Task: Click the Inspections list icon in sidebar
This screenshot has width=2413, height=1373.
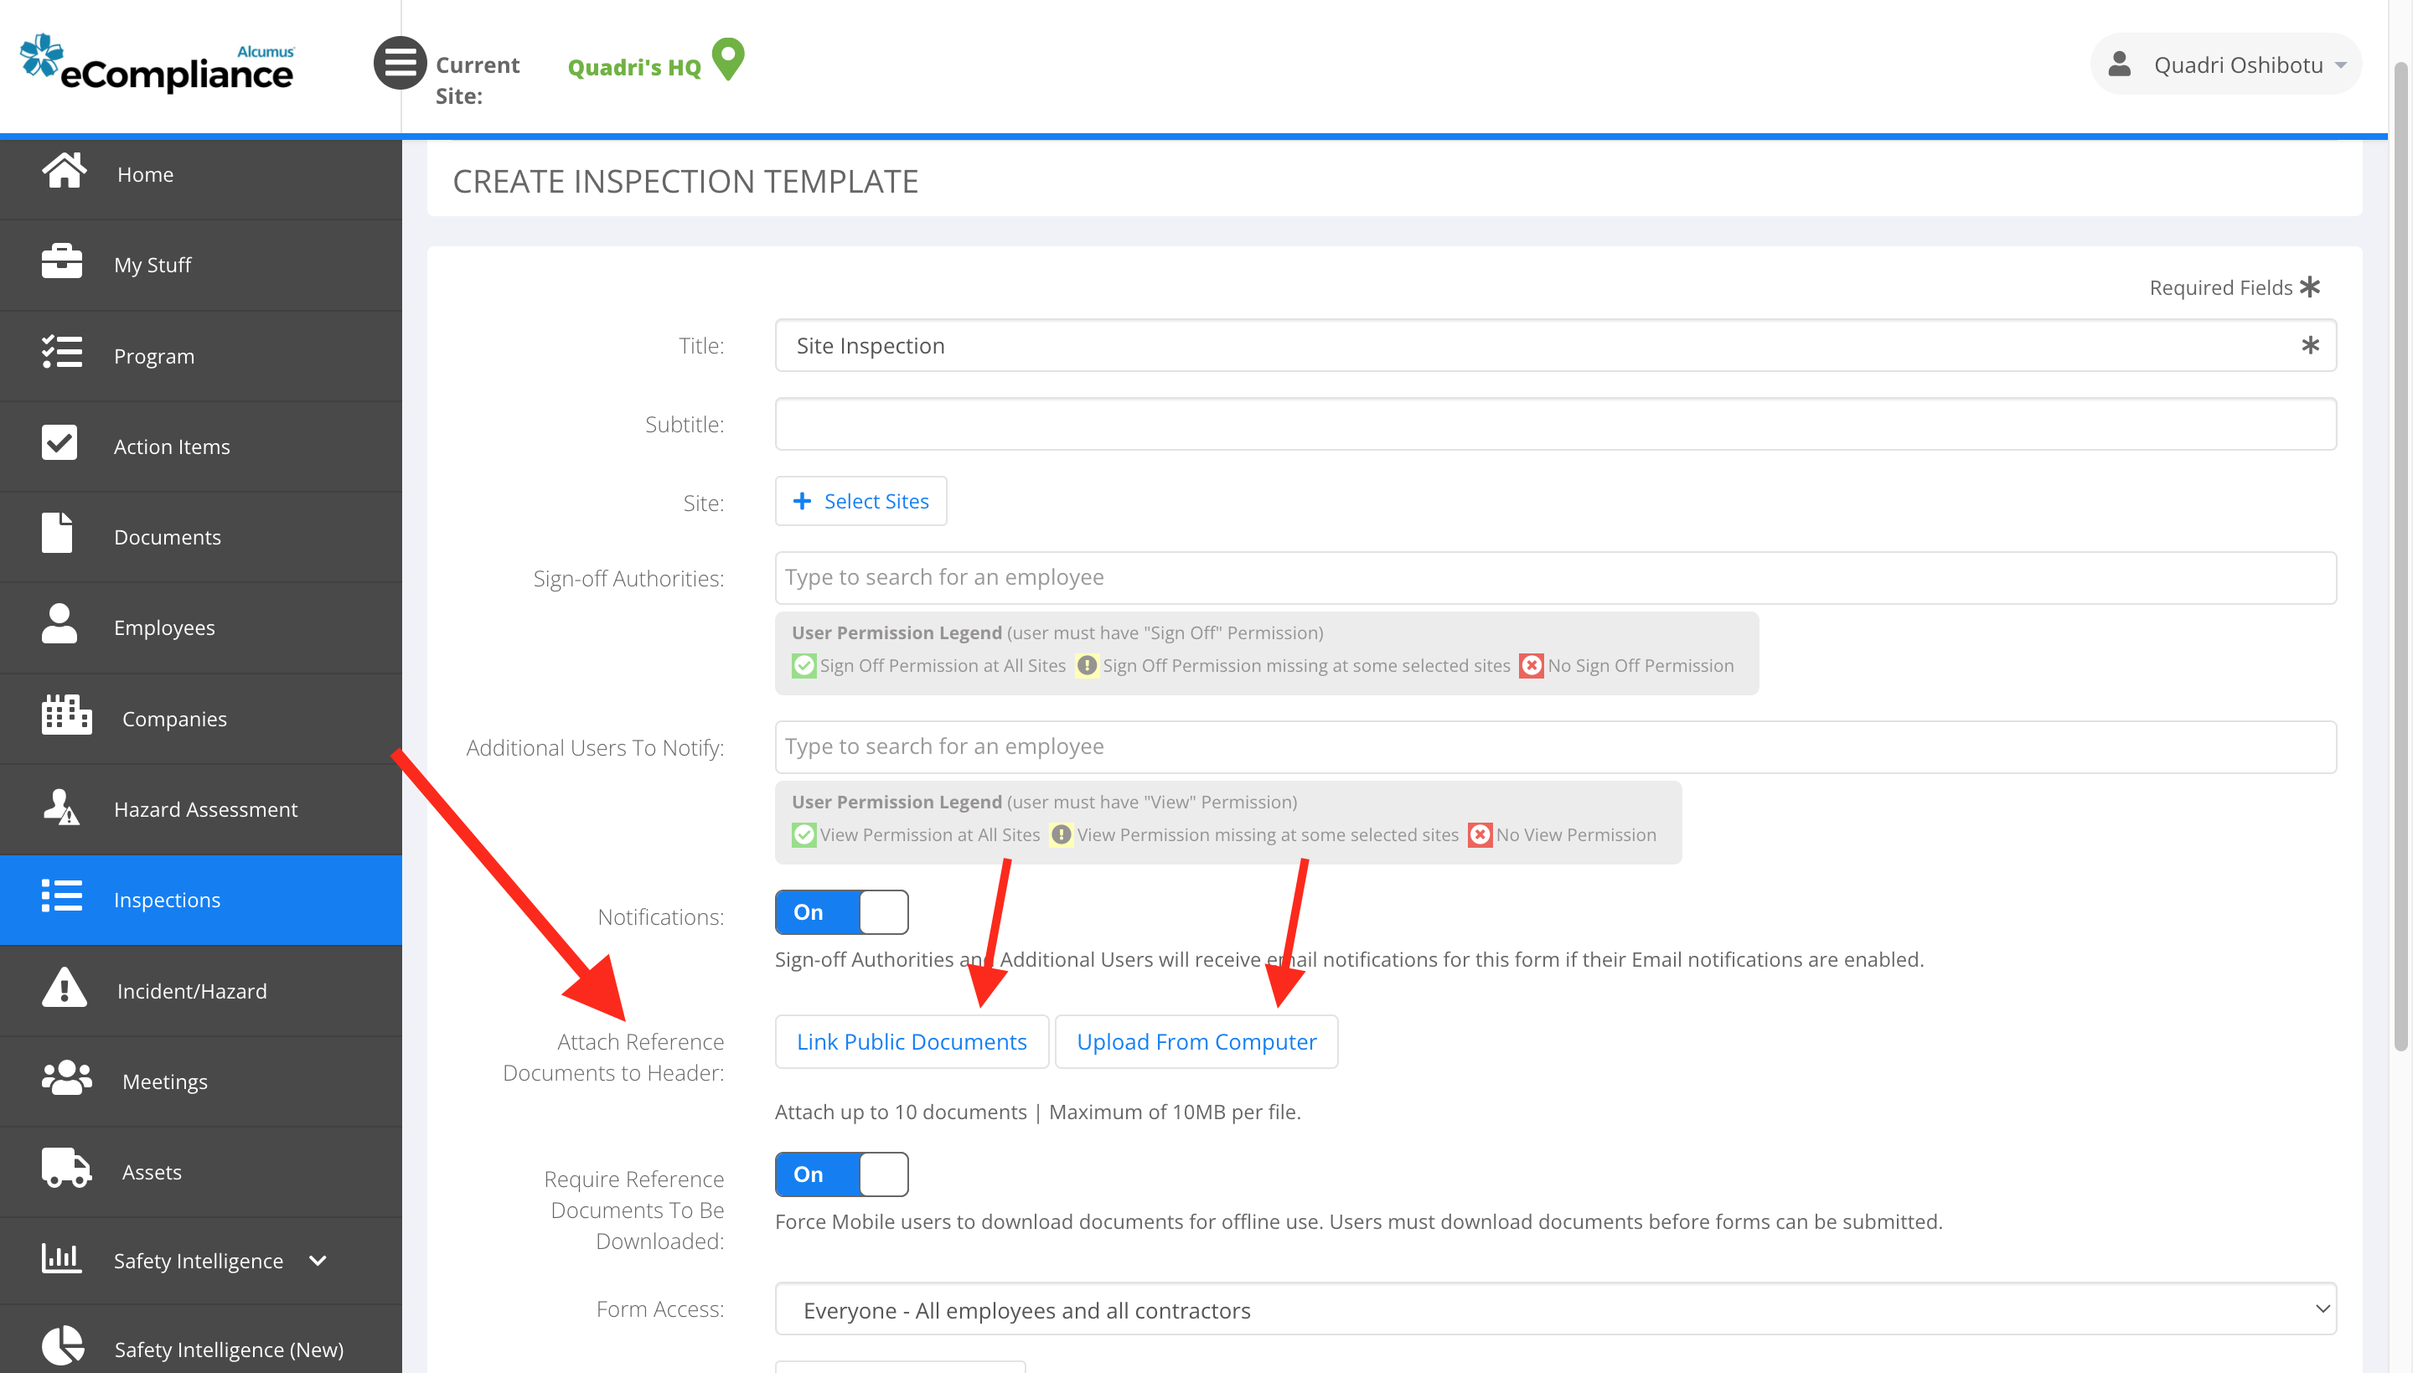Action: point(61,896)
